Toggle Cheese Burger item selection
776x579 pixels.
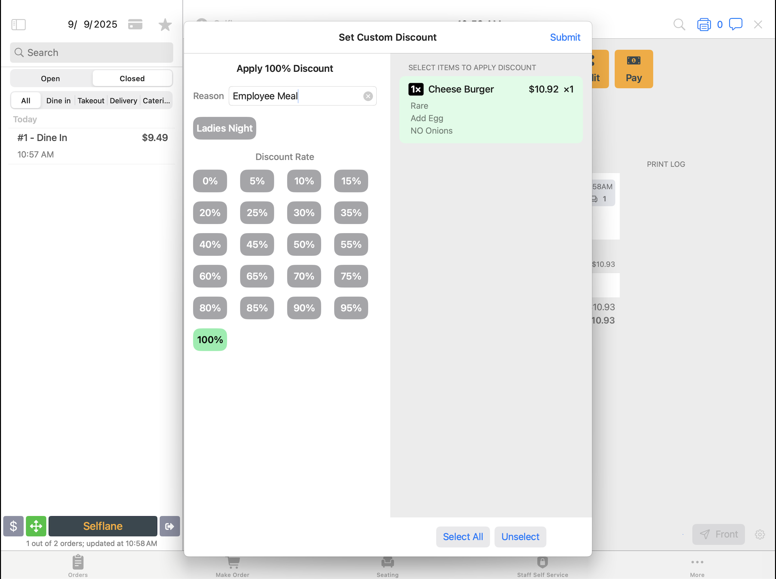490,109
